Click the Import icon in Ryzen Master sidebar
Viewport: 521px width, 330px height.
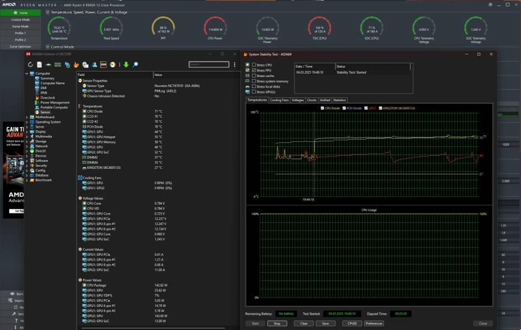click(10, 300)
